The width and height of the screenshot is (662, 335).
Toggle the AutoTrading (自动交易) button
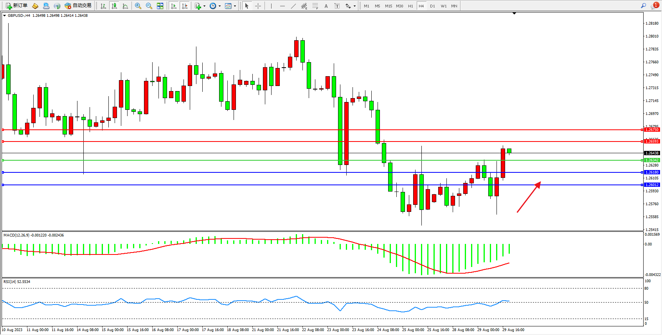pos(78,6)
